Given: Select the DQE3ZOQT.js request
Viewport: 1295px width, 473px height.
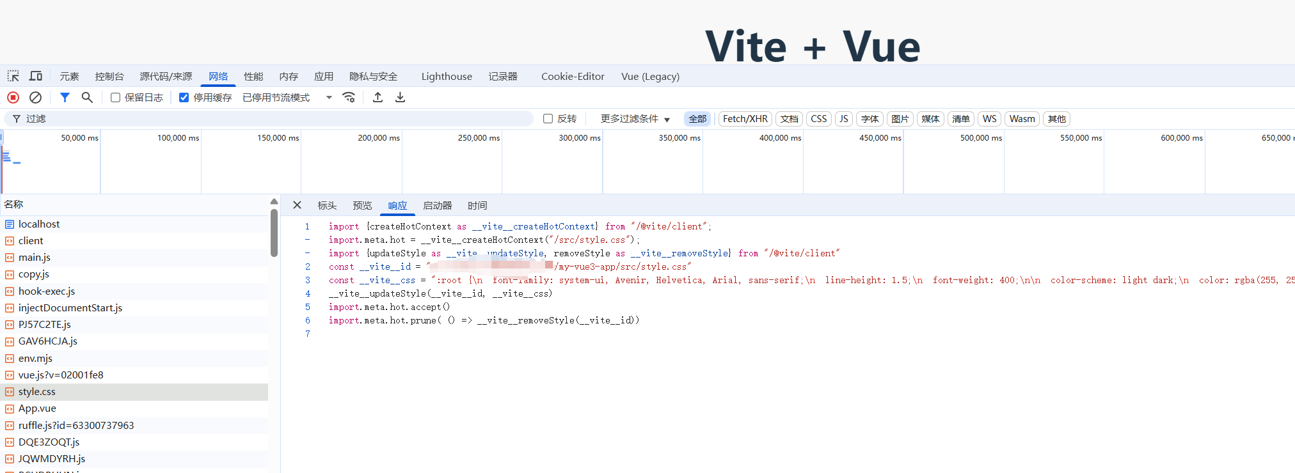Looking at the screenshot, I should tap(134, 442).
